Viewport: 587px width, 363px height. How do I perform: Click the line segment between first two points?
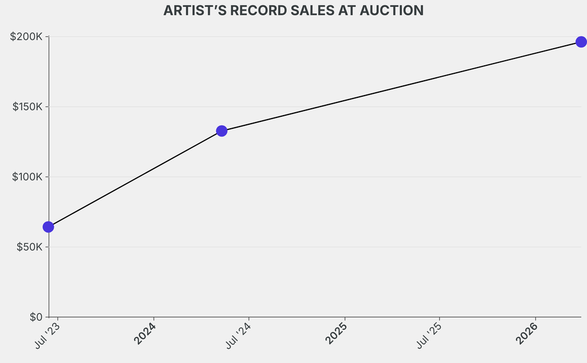click(x=135, y=179)
